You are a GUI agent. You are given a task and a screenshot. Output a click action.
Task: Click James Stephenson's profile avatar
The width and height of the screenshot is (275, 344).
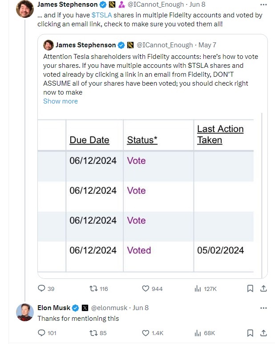tap(25, 9)
